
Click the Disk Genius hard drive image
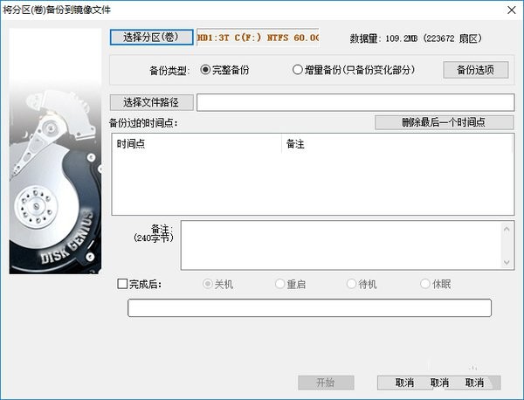point(55,151)
